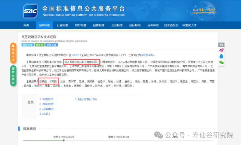Open the share icon on right sidebar
Image resolution: width=241 pixels, height=145 pixels.
click(x=221, y=45)
